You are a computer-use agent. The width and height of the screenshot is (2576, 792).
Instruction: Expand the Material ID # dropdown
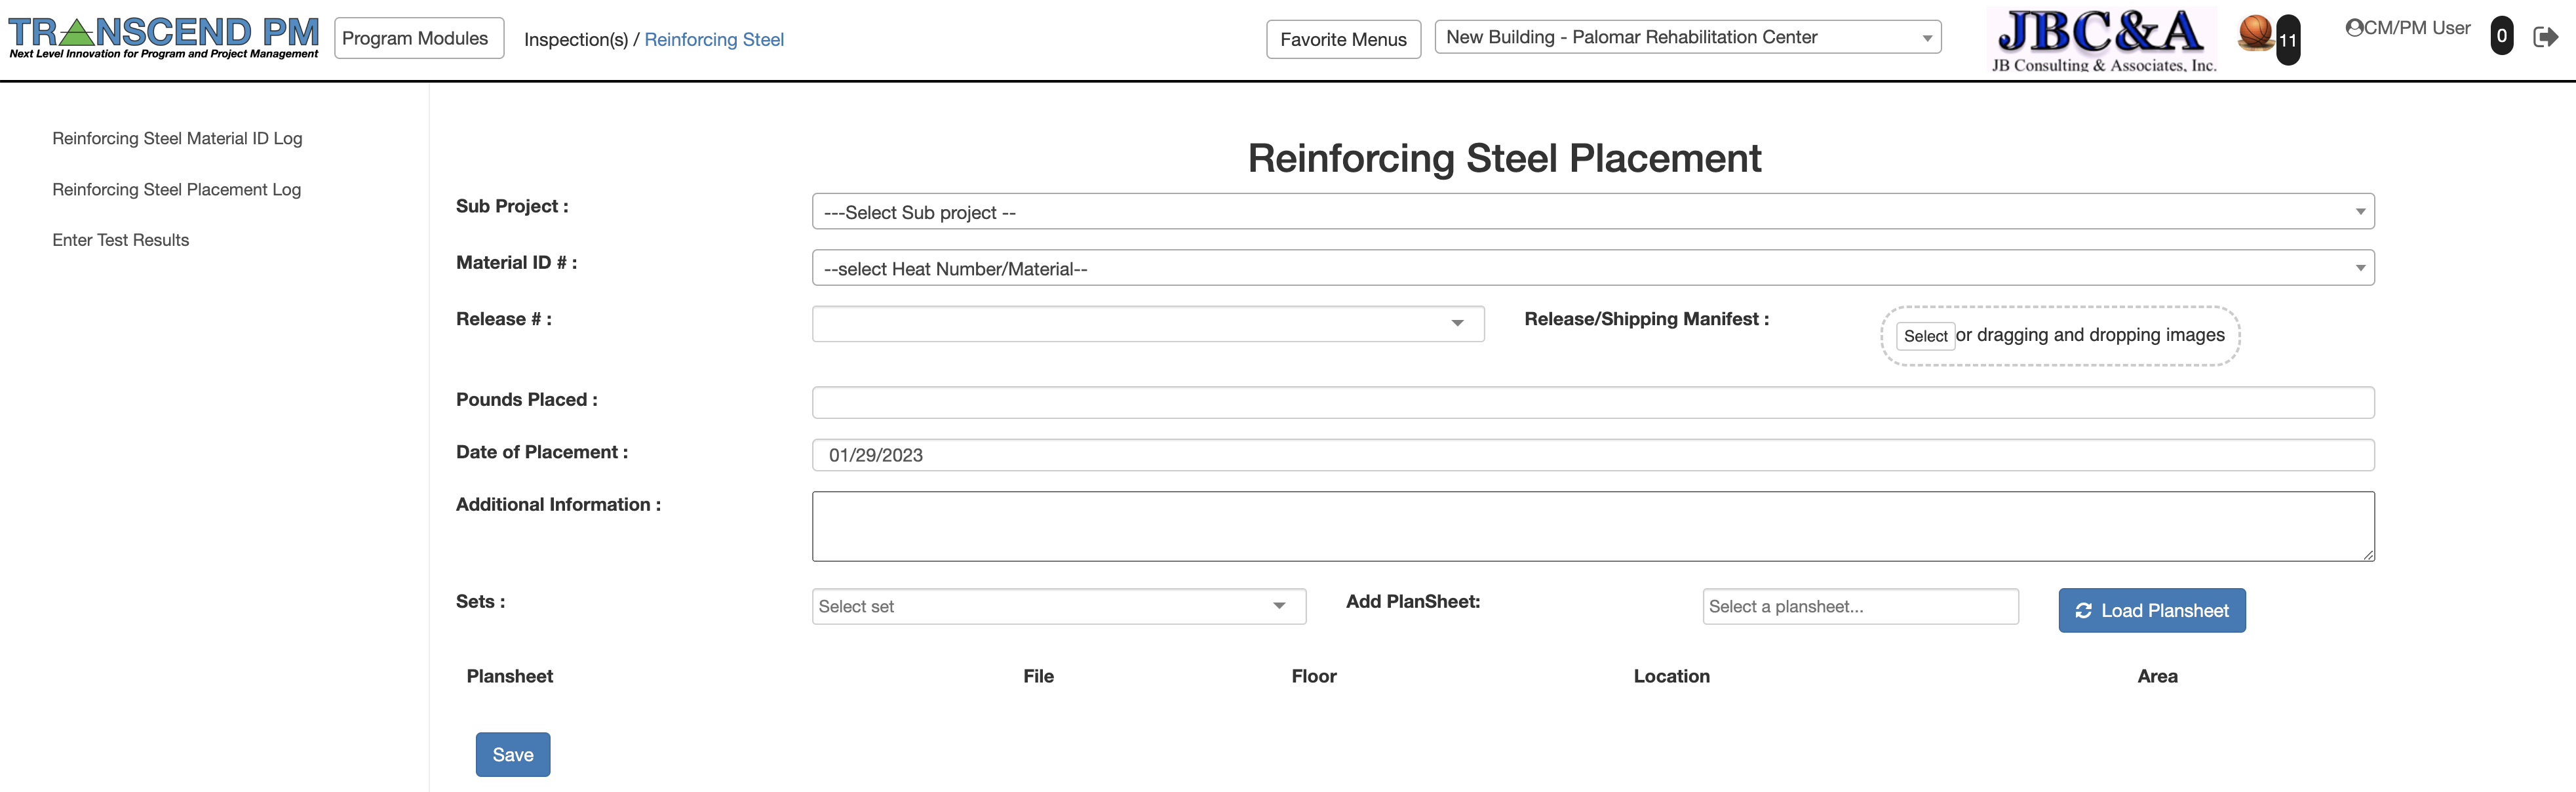(1593, 267)
